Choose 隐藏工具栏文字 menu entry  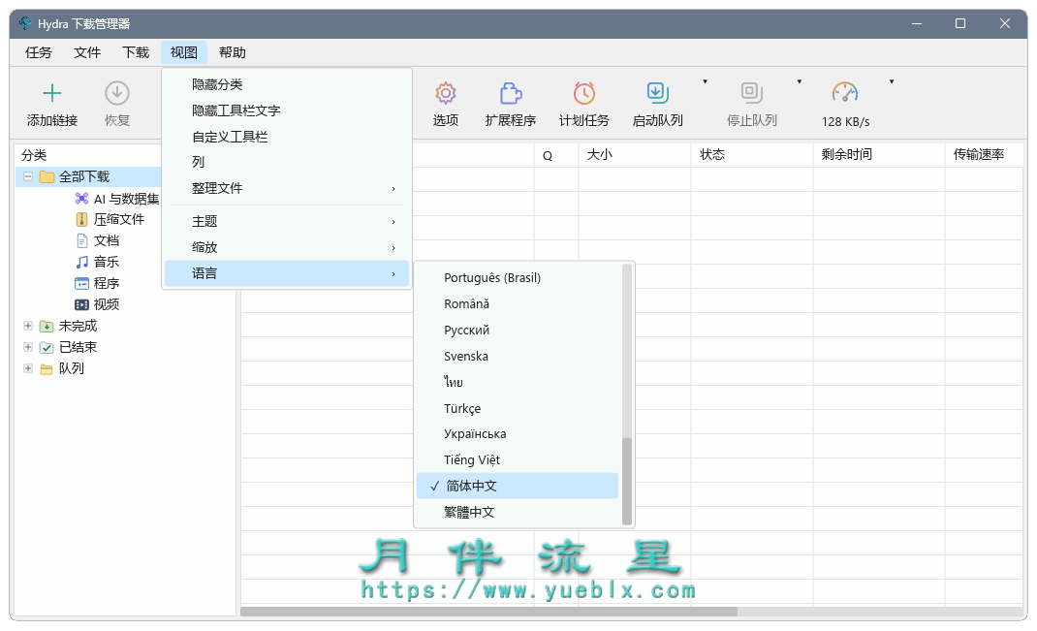tap(287, 110)
